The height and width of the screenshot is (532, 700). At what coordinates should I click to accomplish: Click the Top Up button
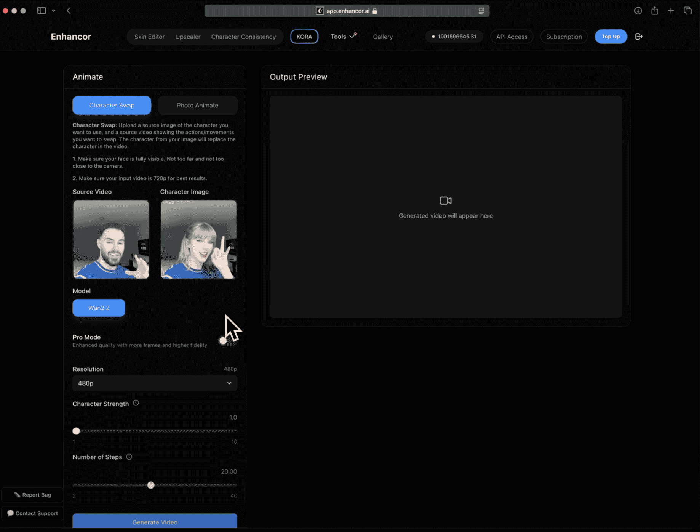tap(611, 37)
